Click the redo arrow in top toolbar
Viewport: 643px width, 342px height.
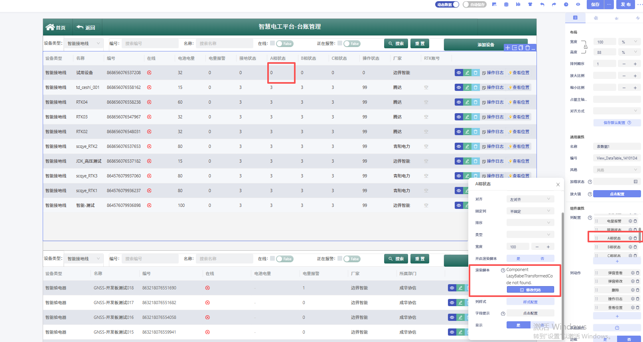554,4
